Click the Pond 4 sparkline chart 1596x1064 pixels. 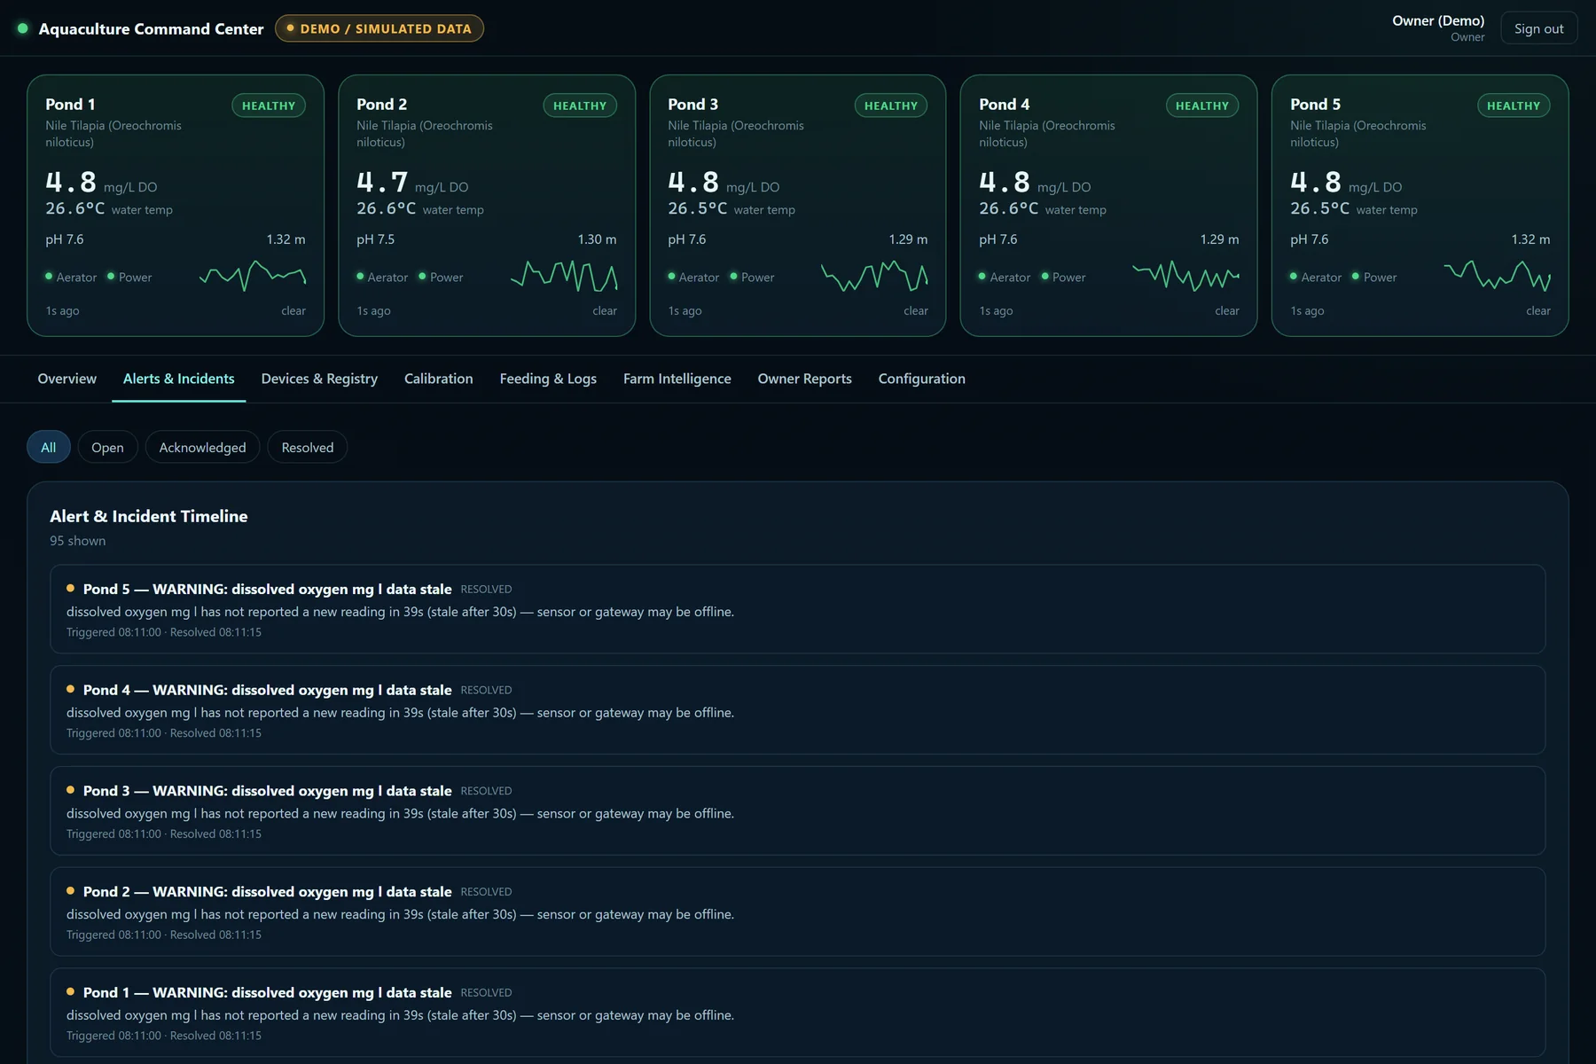click(1186, 277)
